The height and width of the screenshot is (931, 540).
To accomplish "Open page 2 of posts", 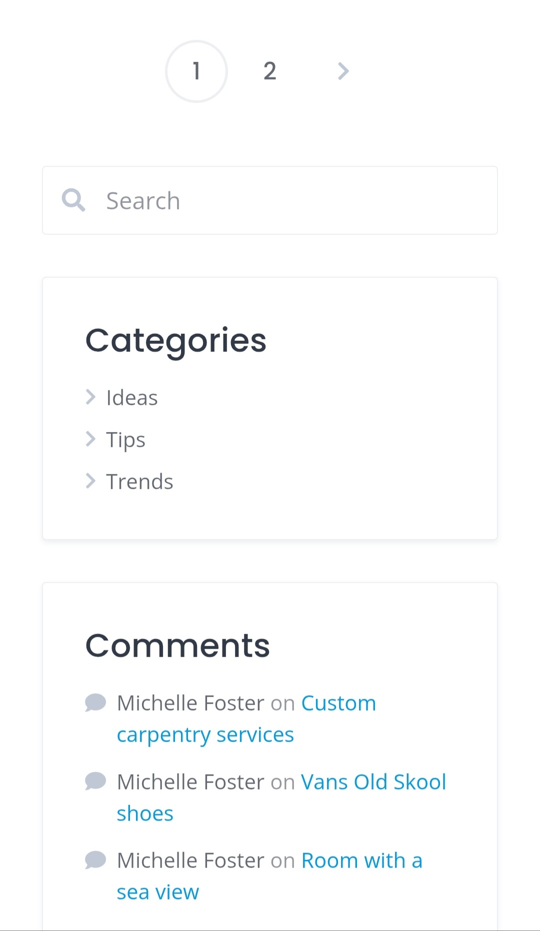I will (270, 71).
